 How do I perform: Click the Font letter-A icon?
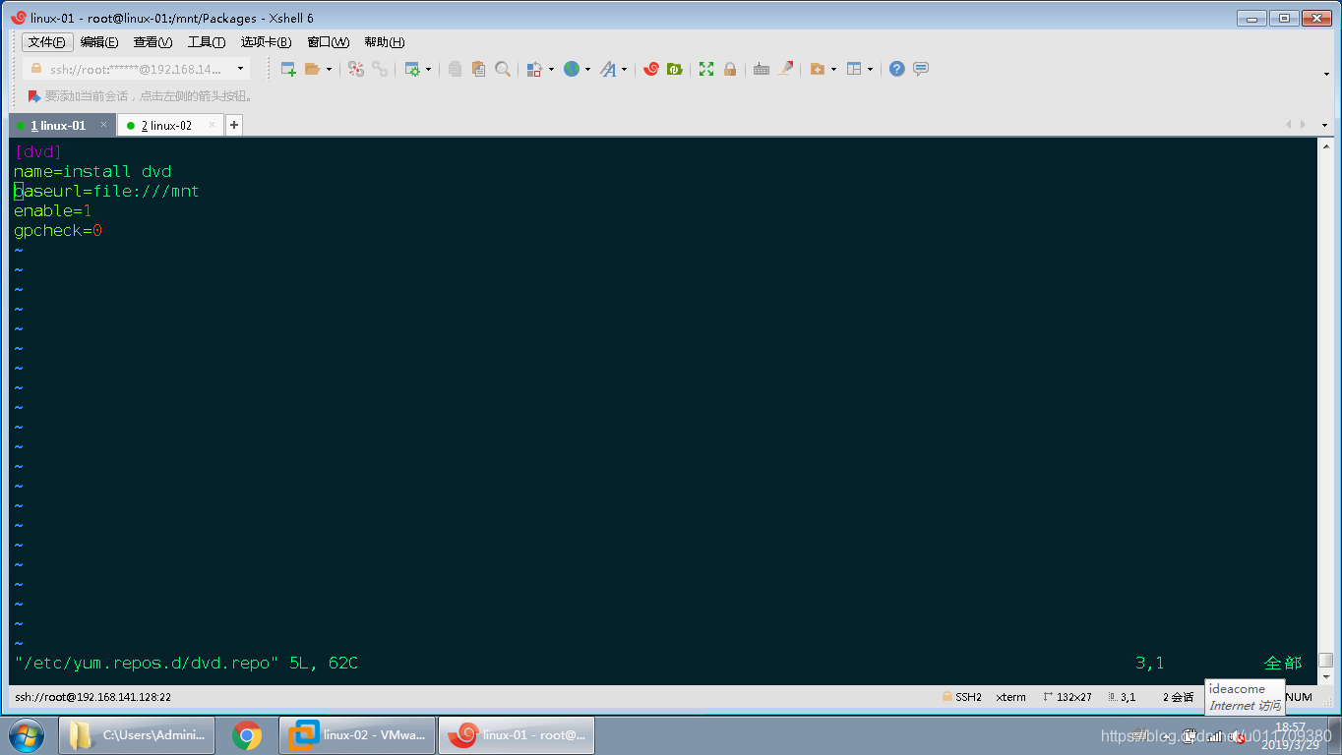[608, 69]
